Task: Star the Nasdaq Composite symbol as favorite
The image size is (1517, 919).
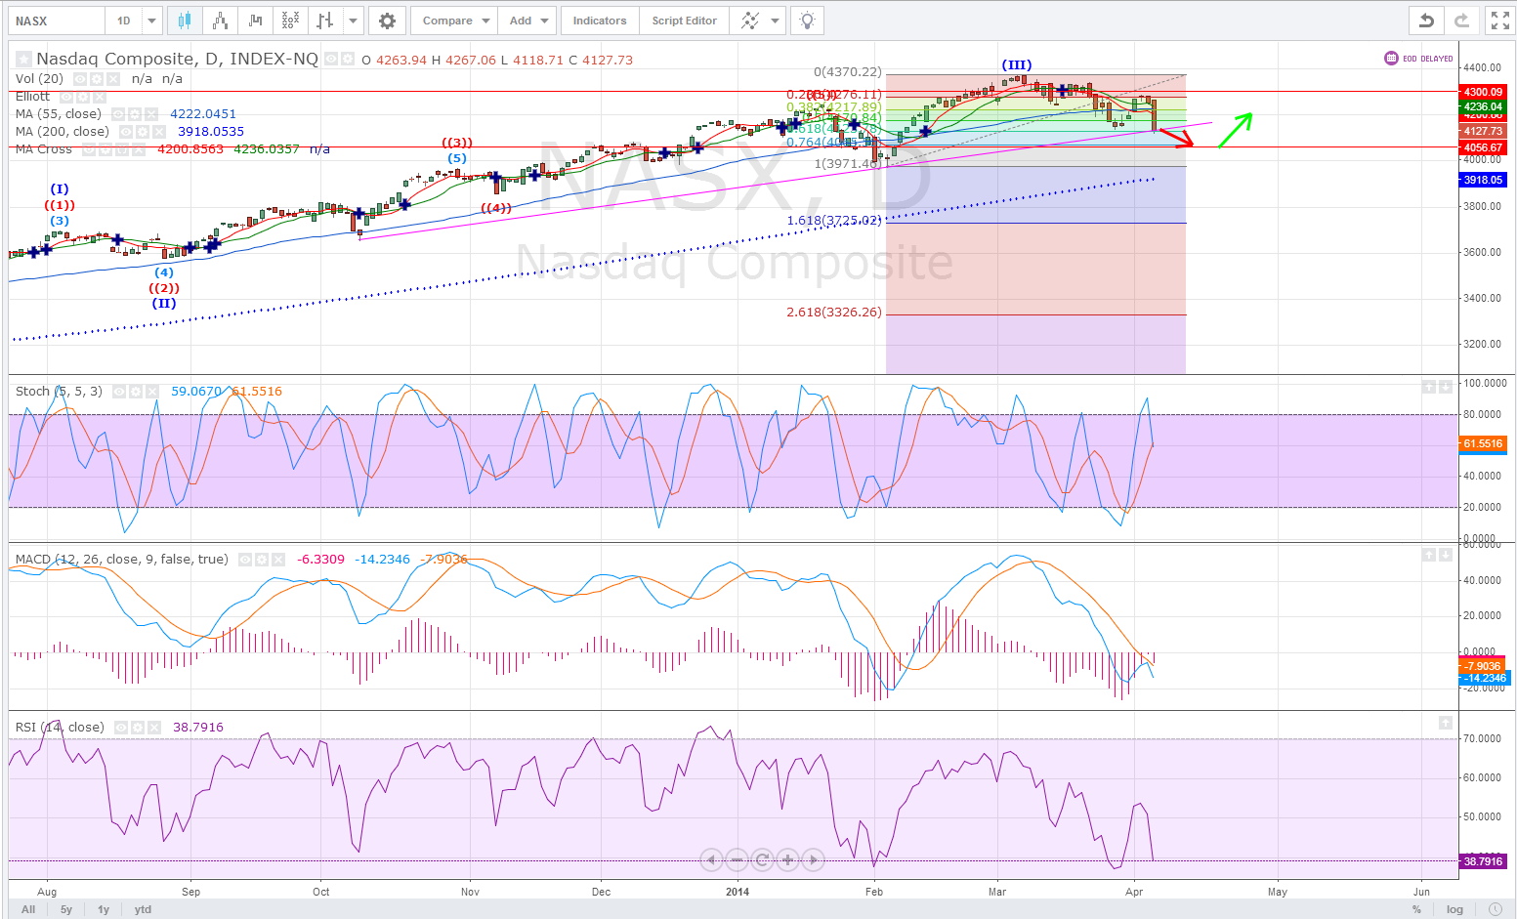Action: (x=23, y=60)
